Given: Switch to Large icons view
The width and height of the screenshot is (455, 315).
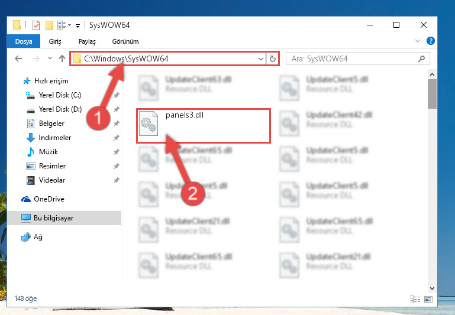Looking at the screenshot, I should (428, 299).
